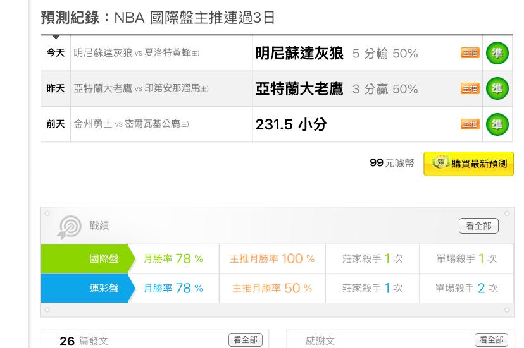Open the Timberwolves vs Hornets matchup
The image size is (524, 348).
click(137, 54)
